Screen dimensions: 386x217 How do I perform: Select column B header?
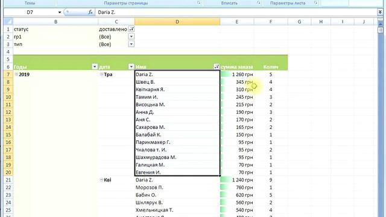[55, 22]
